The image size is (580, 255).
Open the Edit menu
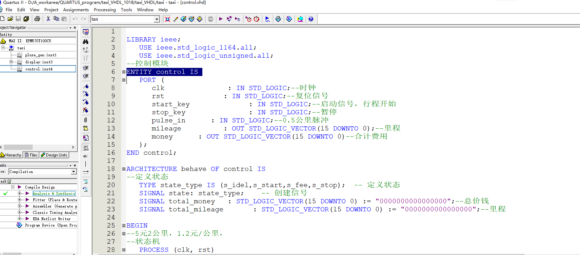pyautogui.click(x=21, y=10)
